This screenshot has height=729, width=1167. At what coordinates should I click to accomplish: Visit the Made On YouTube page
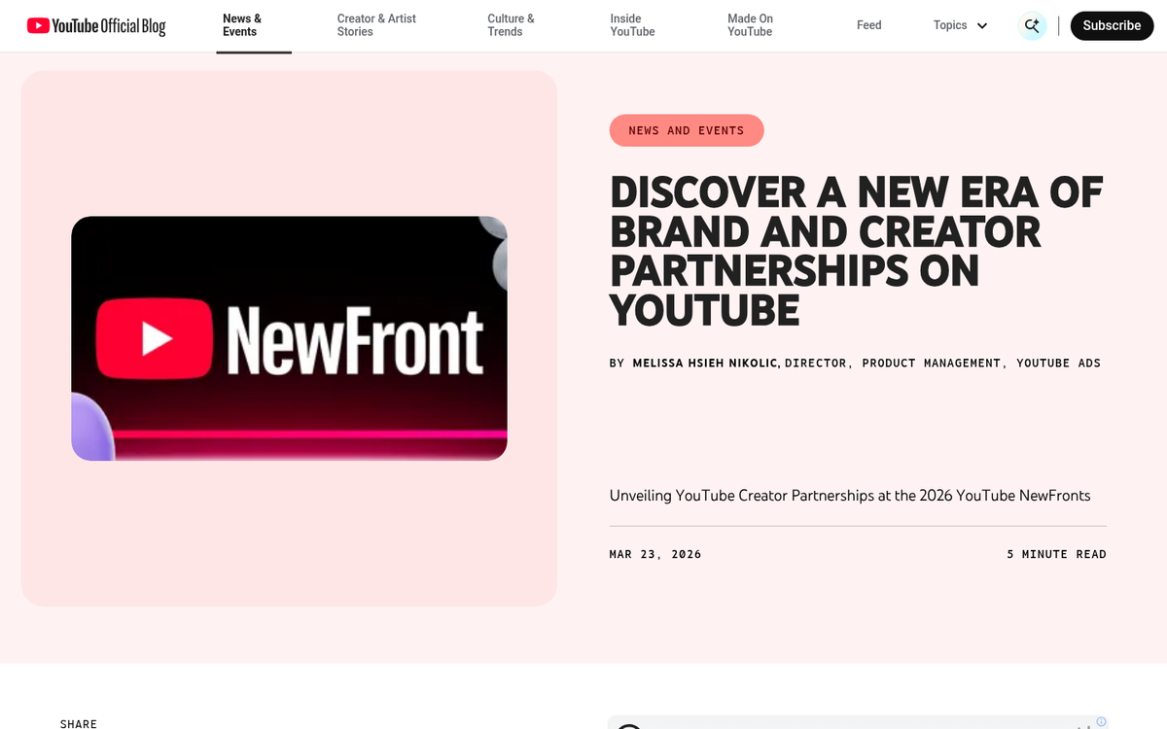(x=750, y=24)
